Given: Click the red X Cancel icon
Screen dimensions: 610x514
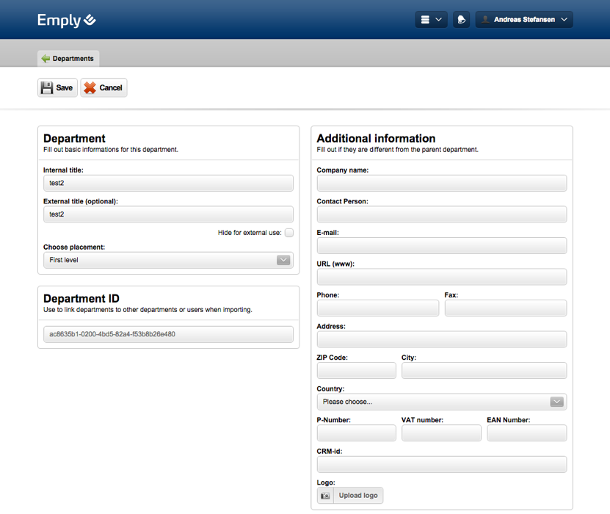Looking at the screenshot, I should (90, 87).
